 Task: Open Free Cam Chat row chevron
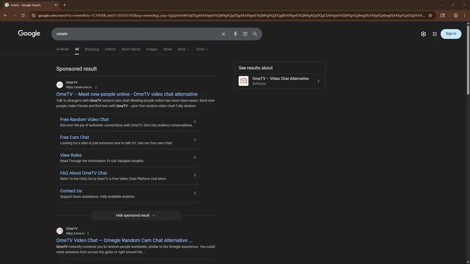pyautogui.click(x=195, y=140)
